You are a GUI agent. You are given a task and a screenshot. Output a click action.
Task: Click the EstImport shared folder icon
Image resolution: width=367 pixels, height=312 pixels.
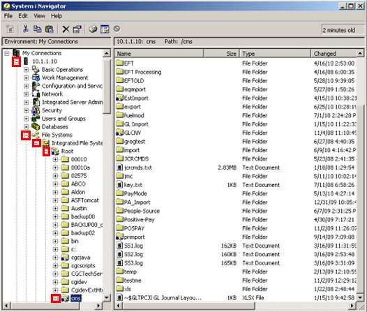point(119,98)
